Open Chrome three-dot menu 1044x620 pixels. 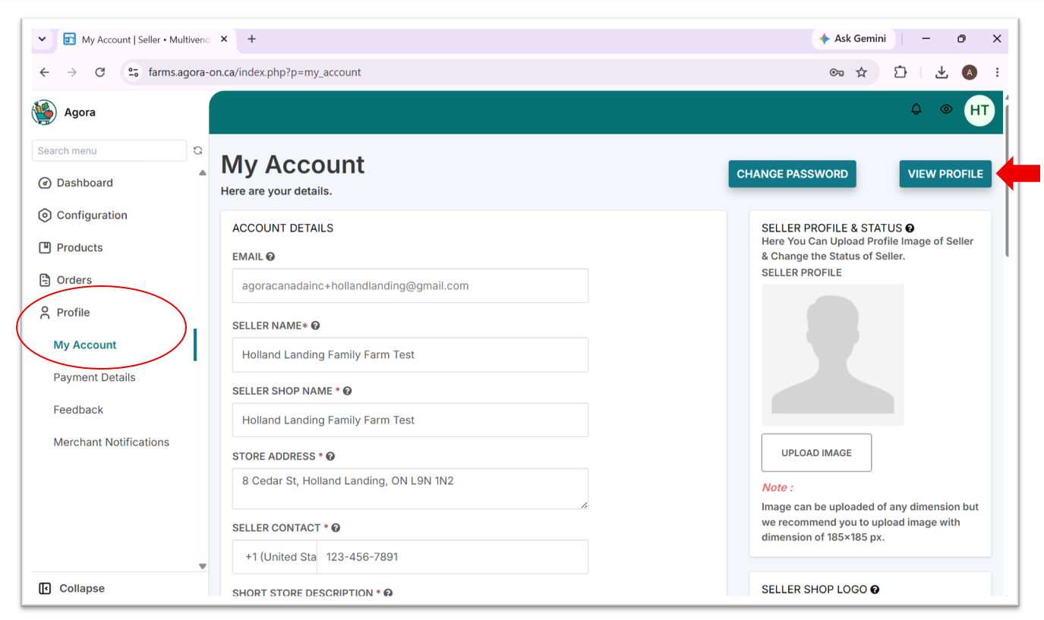(997, 72)
